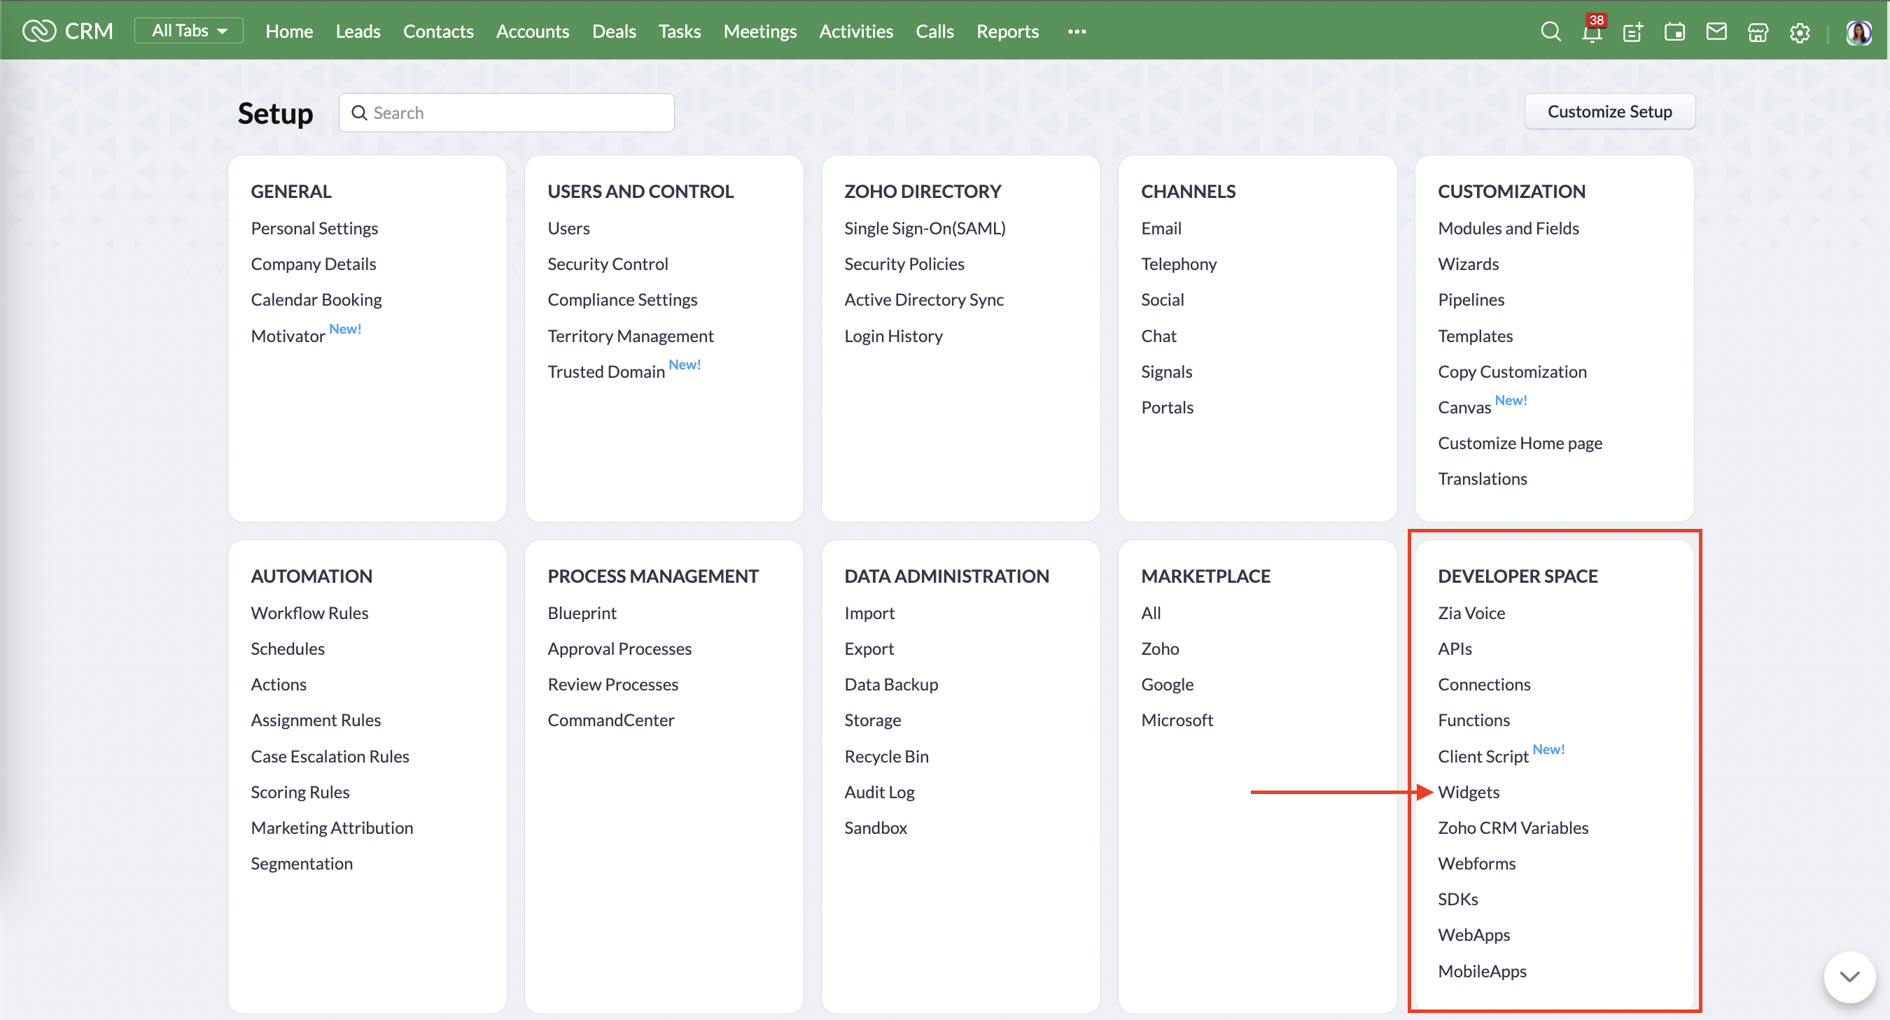Open Widgets under Developer Space

pyautogui.click(x=1468, y=792)
